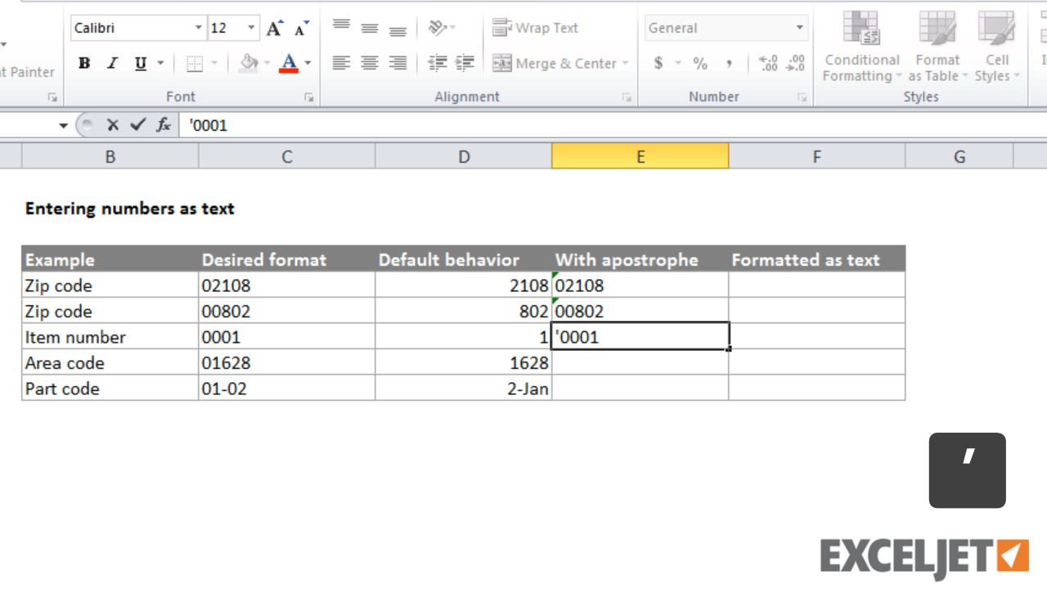
Task: Click Default behavior cell showing 1628
Action: 464,362
